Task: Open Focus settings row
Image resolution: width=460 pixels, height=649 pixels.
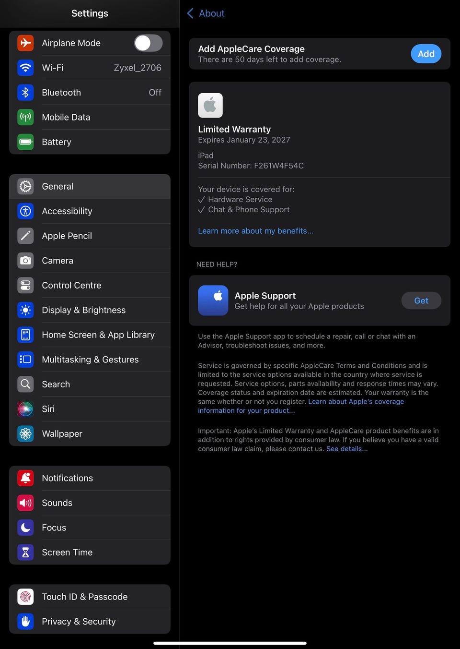Action: click(x=90, y=528)
